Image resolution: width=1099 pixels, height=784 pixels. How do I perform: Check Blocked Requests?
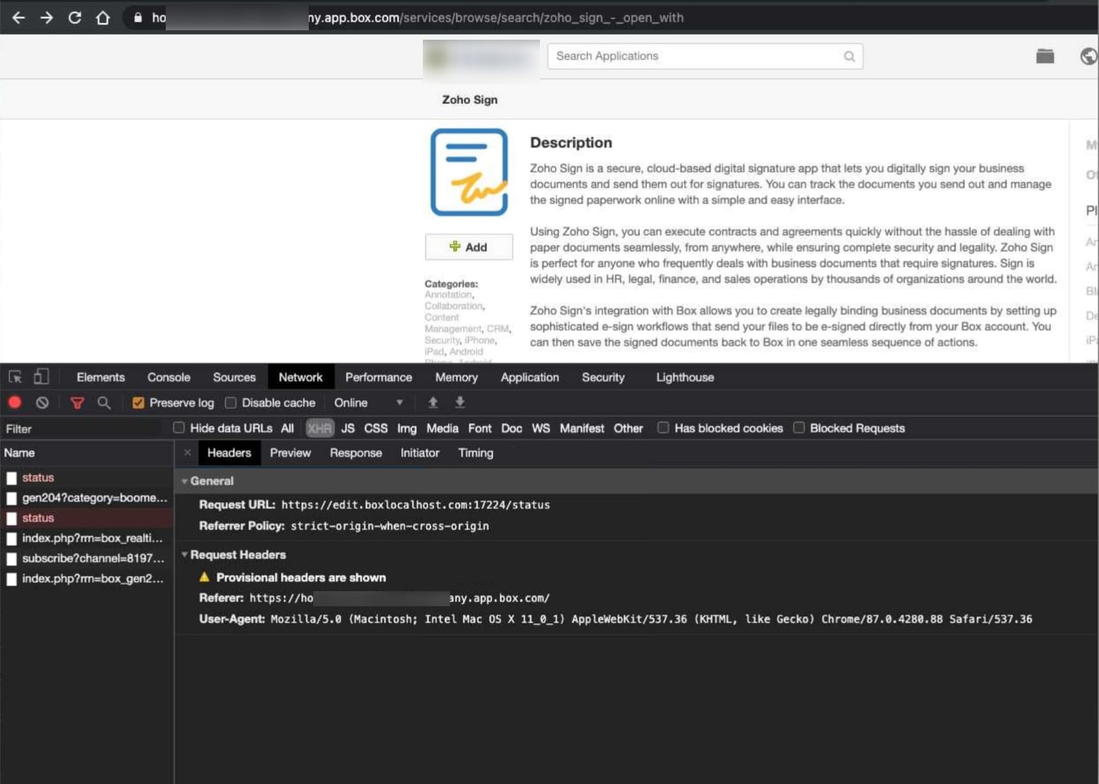(x=799, y=428)
